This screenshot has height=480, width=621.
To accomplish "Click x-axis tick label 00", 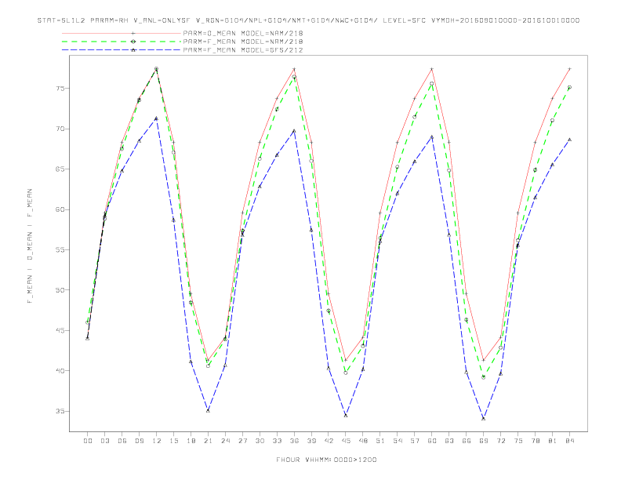I will (88, 441).
